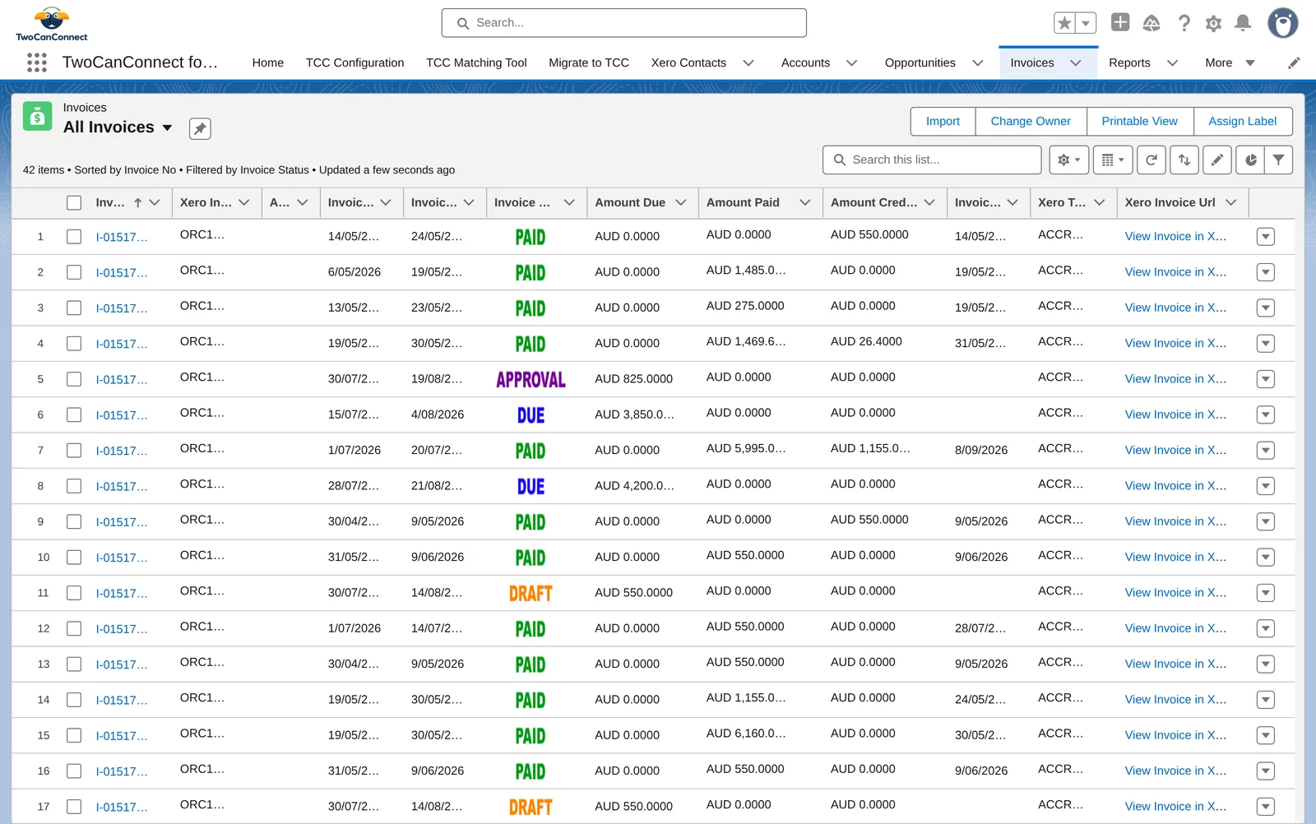Click APPROVAL status in row 5
Screen dimensions: 1316x824
point(531,379)
